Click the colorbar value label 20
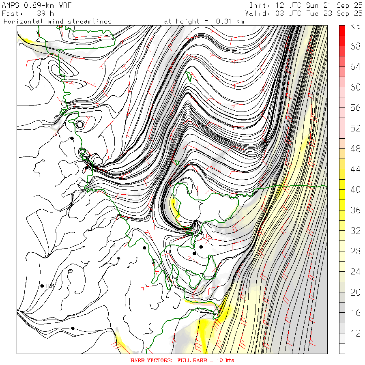The width and height of the screenshot is (365, 365). pyautogui.click(x=355, y=292)
